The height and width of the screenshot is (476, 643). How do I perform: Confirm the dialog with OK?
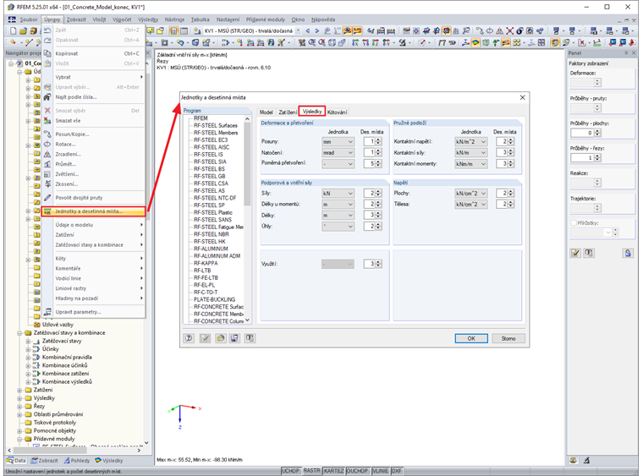tap(471, 338)
